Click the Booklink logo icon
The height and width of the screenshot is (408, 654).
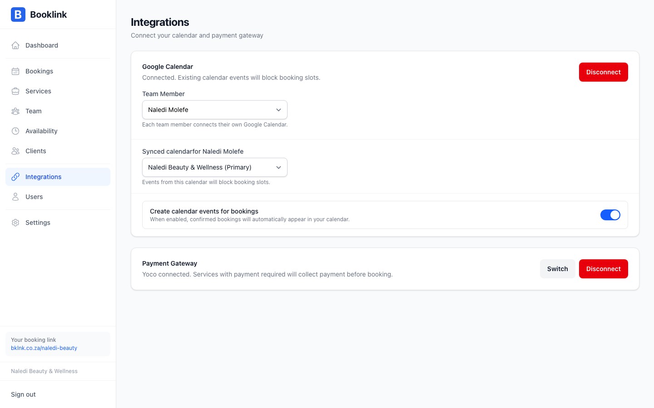point(18,15)
